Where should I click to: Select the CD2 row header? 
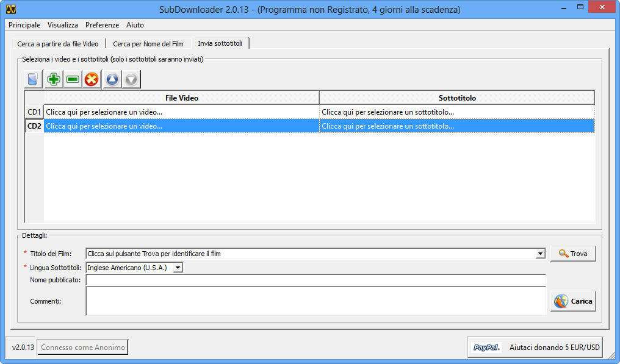34,126
